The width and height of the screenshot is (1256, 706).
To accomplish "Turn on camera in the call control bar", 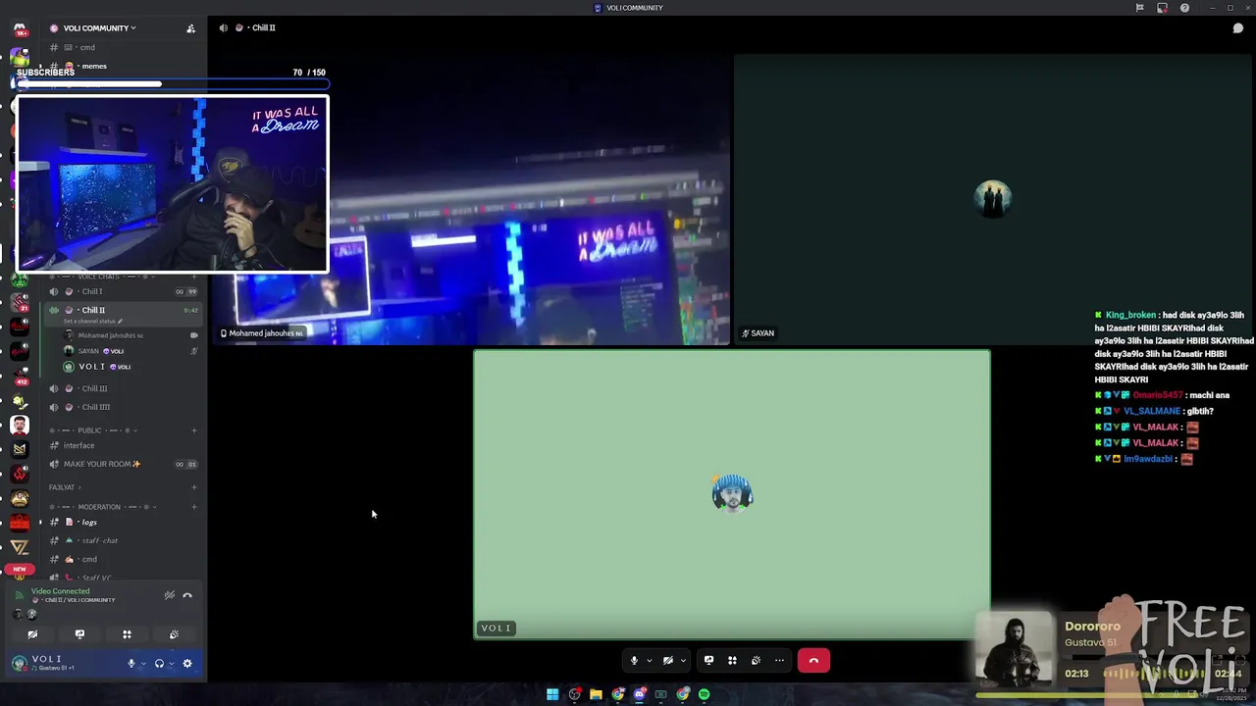I will pyautogui.click(x=668, y=661).
